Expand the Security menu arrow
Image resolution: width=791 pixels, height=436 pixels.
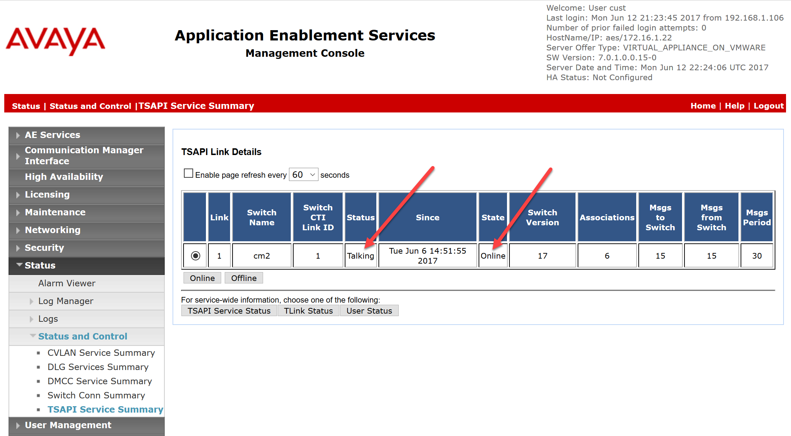pos(18,248)
